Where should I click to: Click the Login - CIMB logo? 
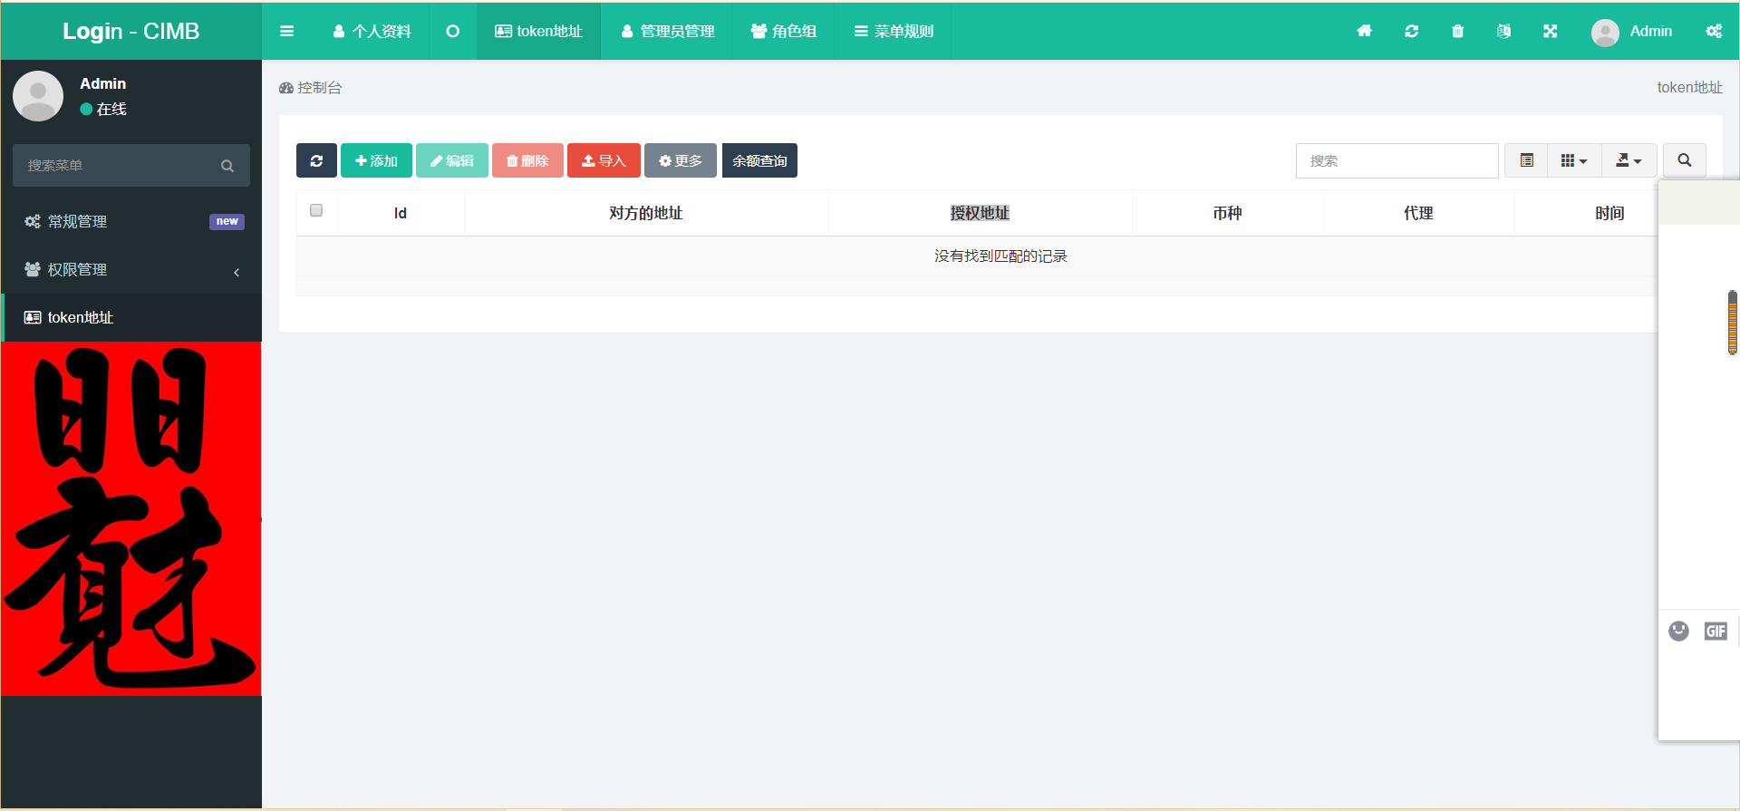click(130, 31)
